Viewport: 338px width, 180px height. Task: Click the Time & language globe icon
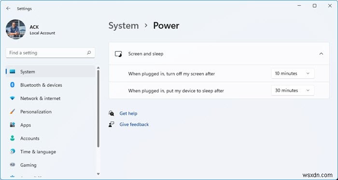pos(13,152)
